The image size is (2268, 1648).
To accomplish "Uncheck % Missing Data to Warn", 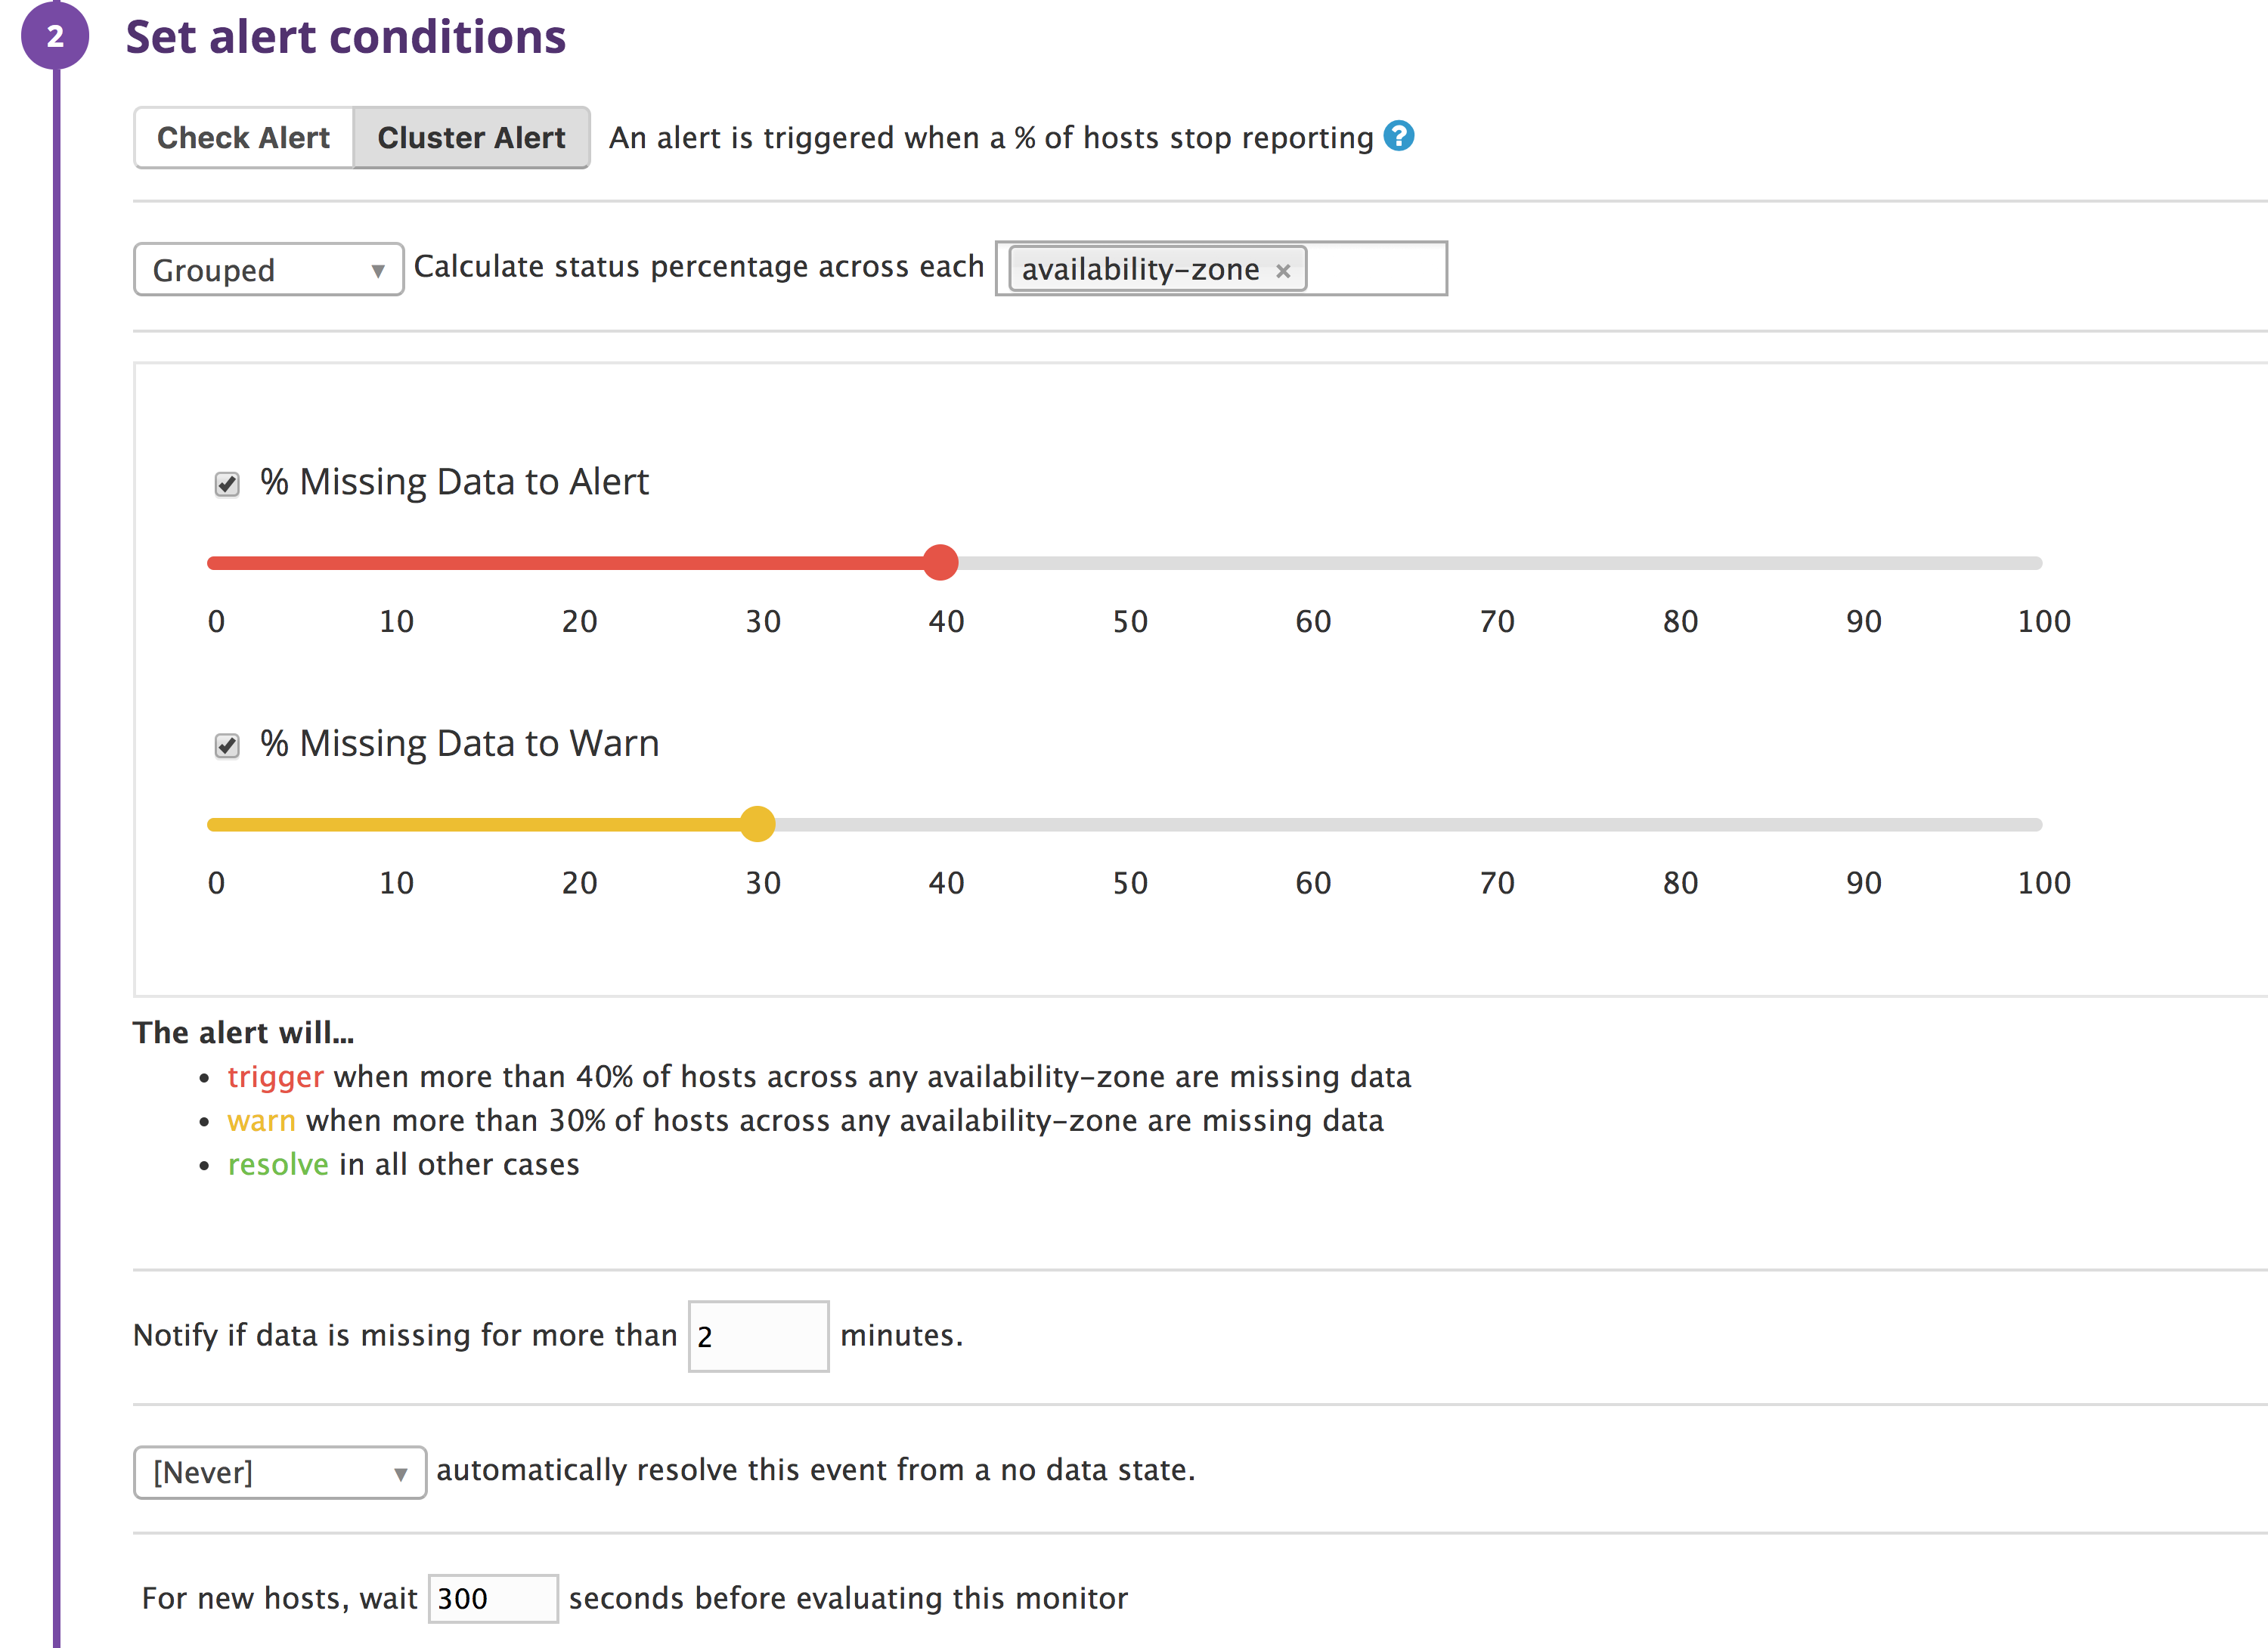I will pyautogui.click(x=226, y=745).
